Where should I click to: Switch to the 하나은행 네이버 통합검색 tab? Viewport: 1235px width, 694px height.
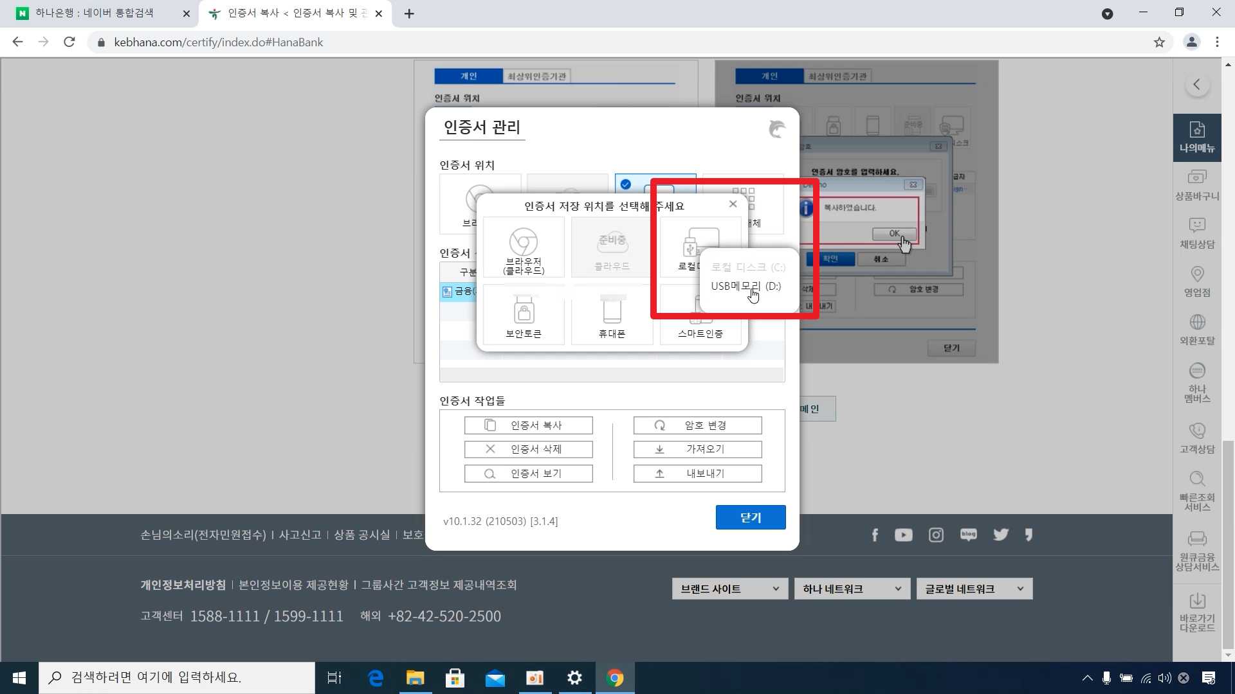(x=95, y=13)
